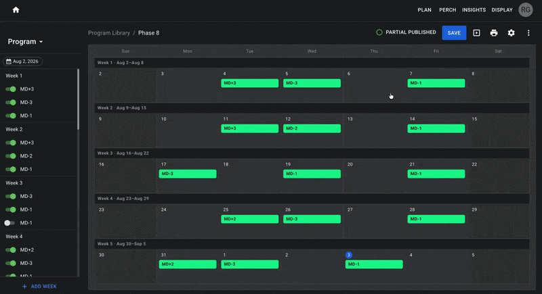The height and width of the screenshot is (294, 542).
Task: Click day cell August 13
Action: pos(374,130)
